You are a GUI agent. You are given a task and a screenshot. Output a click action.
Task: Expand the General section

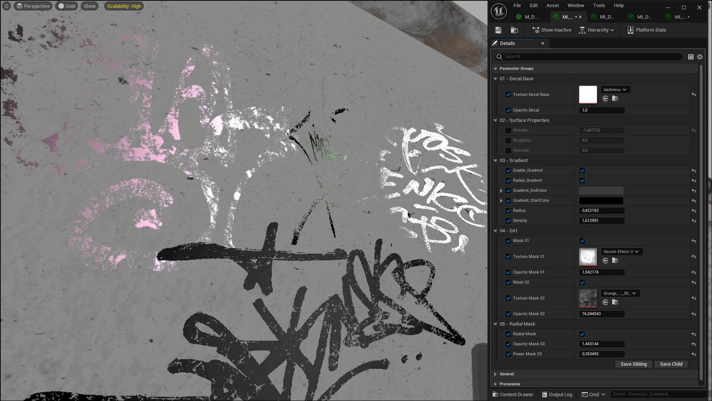point(496,374)
